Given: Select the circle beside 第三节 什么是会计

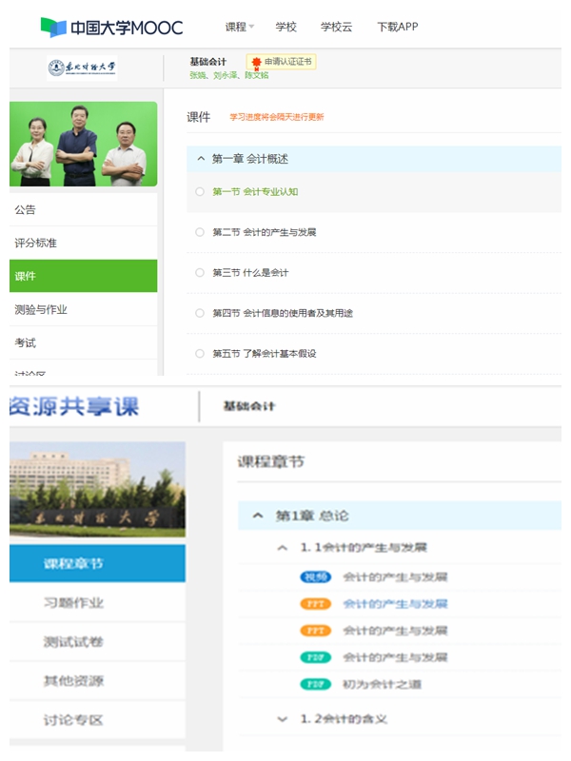Looking at the screenshot, I should (x=200, y=273).
